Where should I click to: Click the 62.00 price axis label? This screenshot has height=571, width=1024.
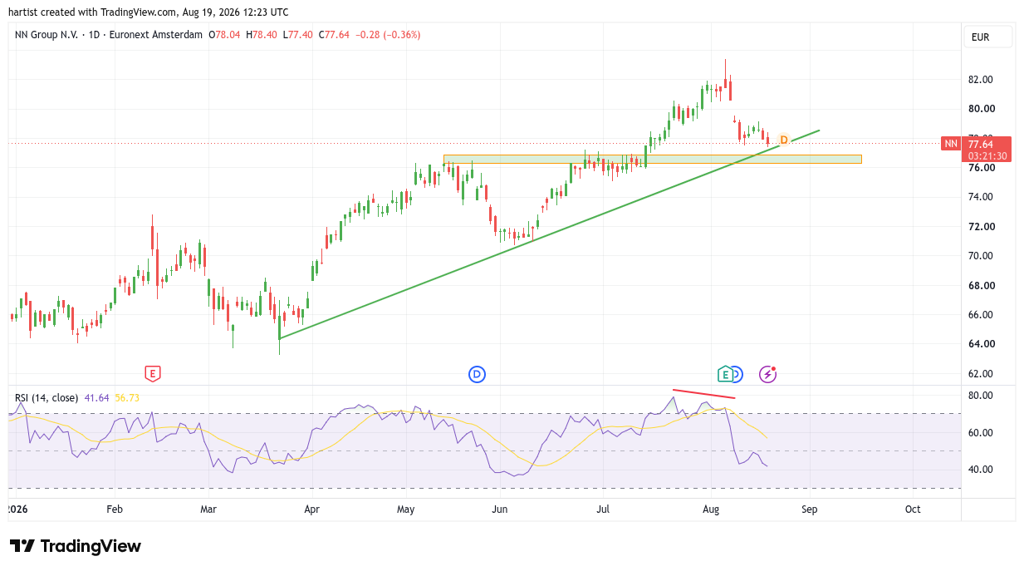[982, 374]
